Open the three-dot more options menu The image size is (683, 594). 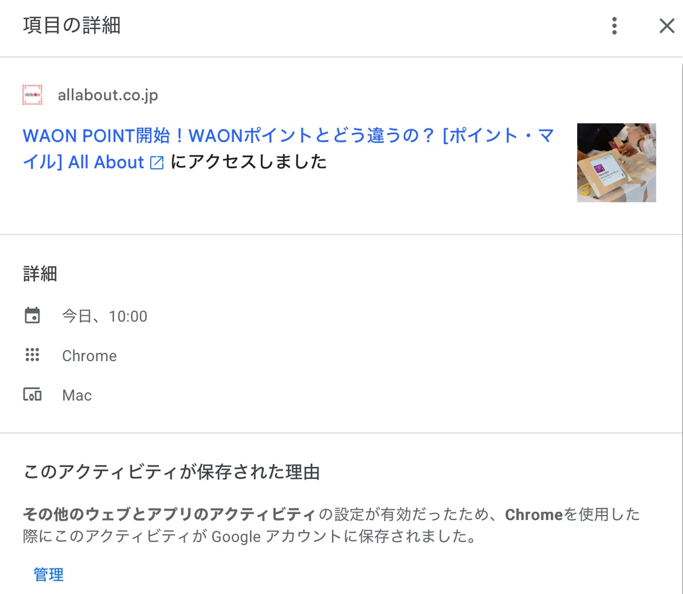coord(614,26)
